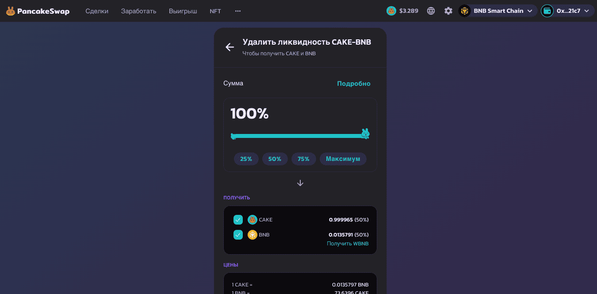The height and width of the screenshot is (294, 597).
Task: Expand the 0x...21c7 wallet dropdown
Action: 587,11
